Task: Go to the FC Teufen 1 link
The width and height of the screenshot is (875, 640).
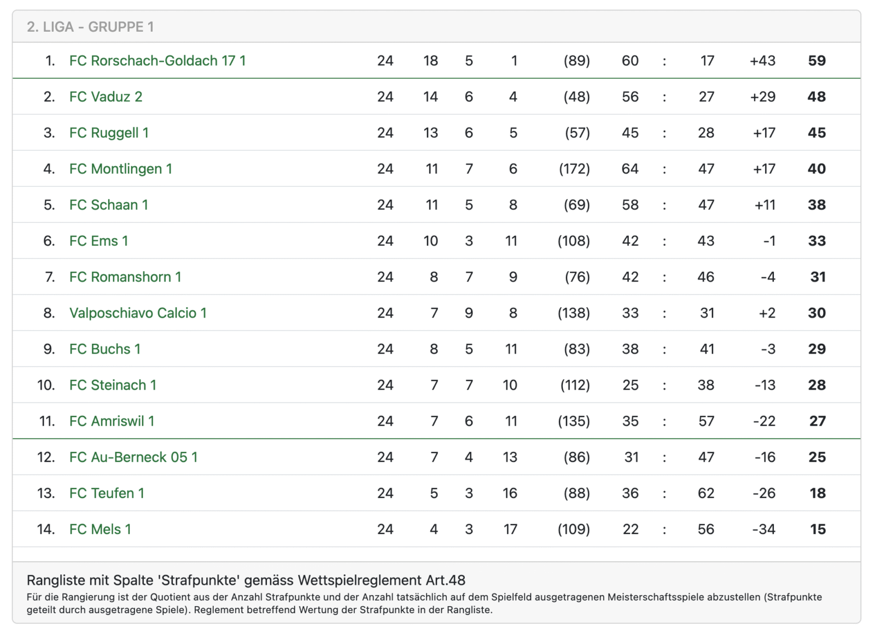Action: click(107, 494)
